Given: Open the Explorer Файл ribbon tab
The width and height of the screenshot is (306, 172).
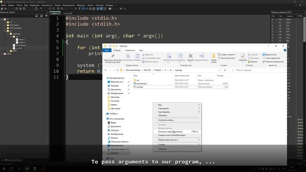Looking at the screenshot, I should point(107,50).
